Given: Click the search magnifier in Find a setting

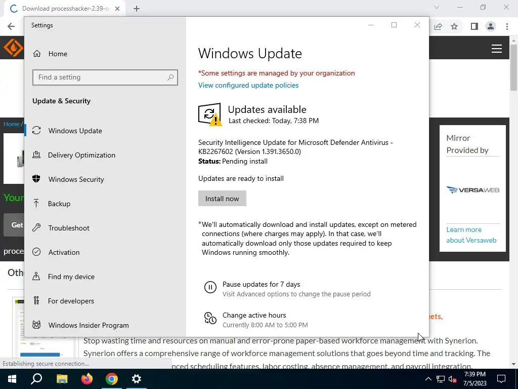Looking at the screenshot, I should click(x=170, y=77).
